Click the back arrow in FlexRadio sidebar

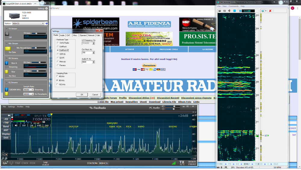pyautogui.click(x=9, y=115)
